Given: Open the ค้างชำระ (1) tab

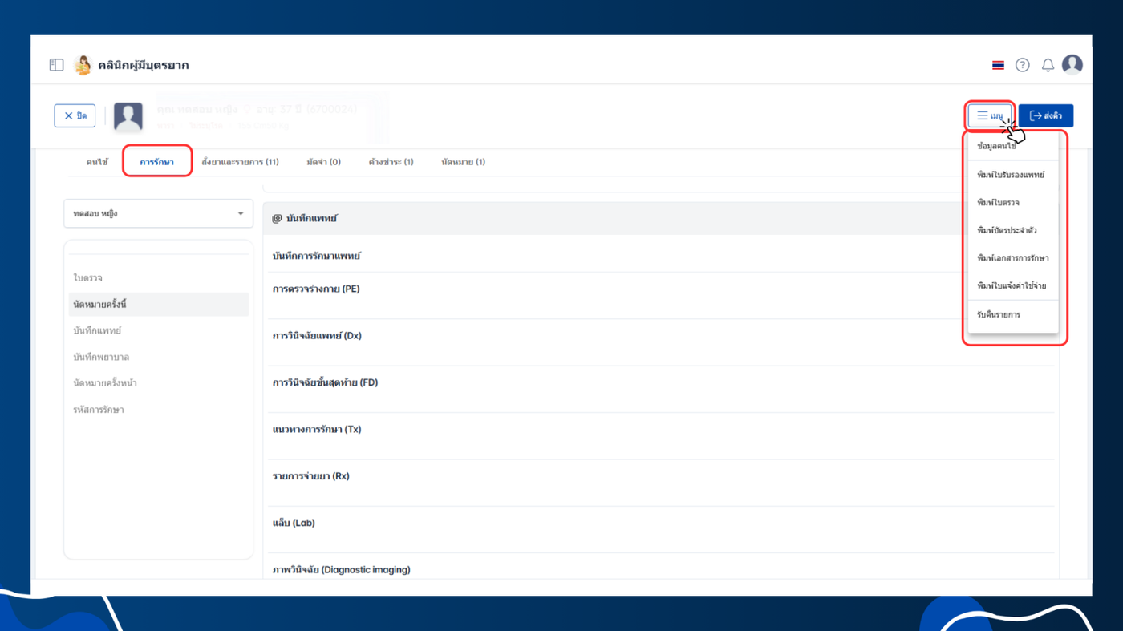Looking at the screenshot, I should click(x=391, y=162).
